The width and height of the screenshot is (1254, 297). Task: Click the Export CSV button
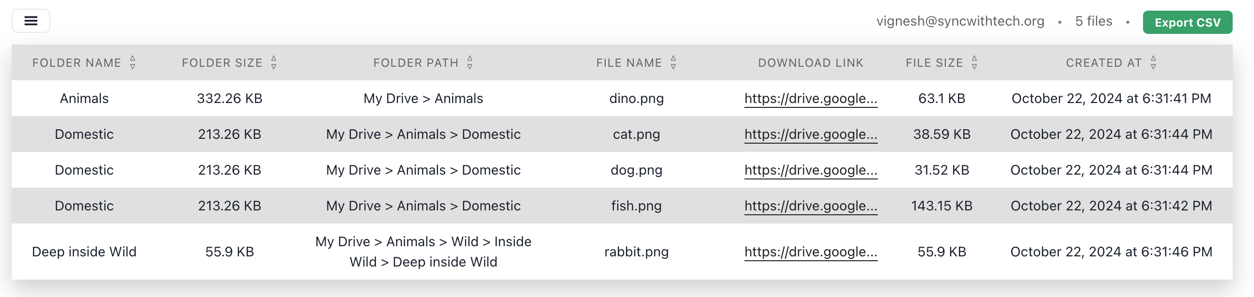1188,22
